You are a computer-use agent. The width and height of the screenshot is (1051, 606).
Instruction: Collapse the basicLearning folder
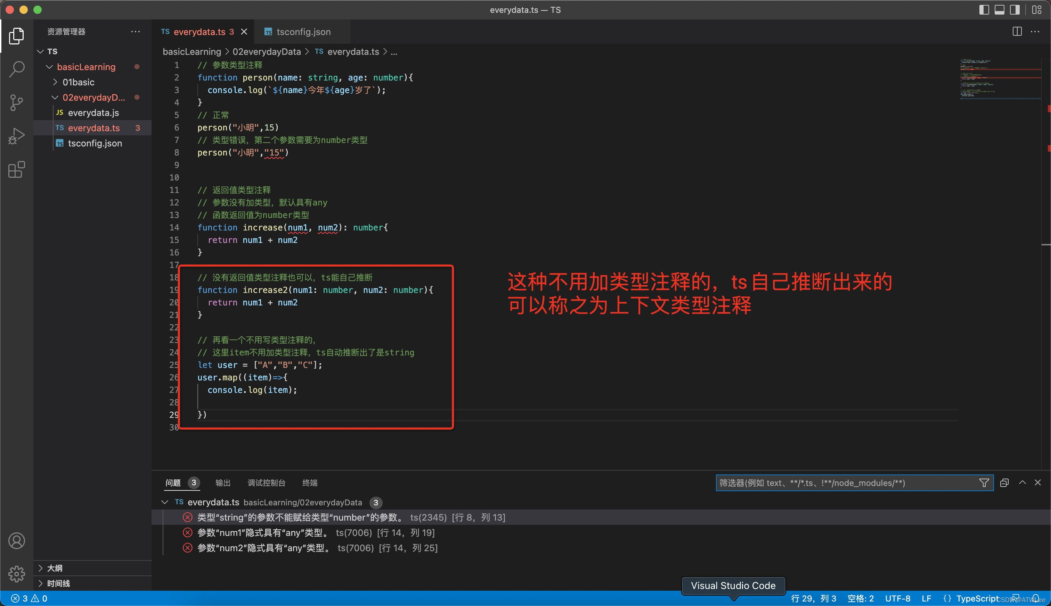click(x=49, y=67)
